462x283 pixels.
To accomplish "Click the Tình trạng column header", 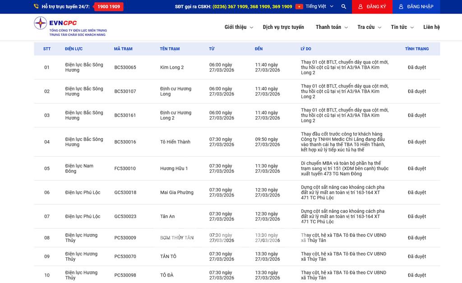I will 416,49.
